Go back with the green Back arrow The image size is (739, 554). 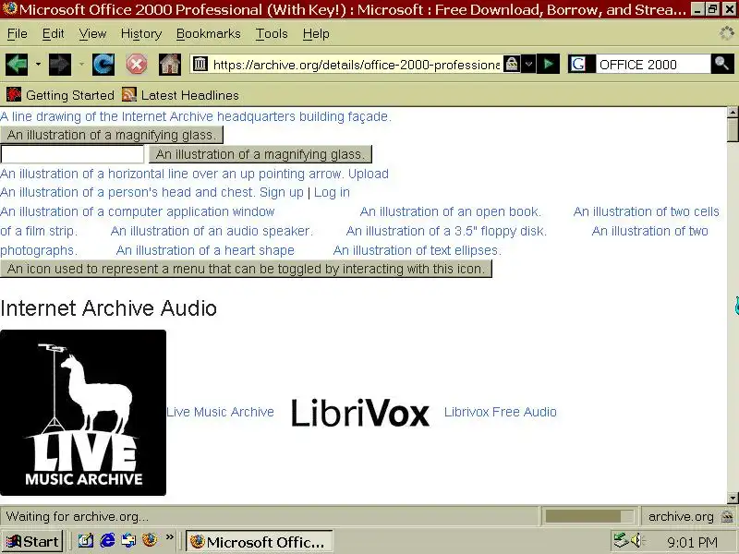coord(17,64)
